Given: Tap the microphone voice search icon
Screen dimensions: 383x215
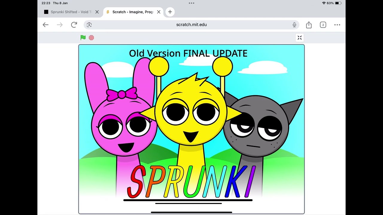Looking at the screenshot, I should [x=294, y=25].
